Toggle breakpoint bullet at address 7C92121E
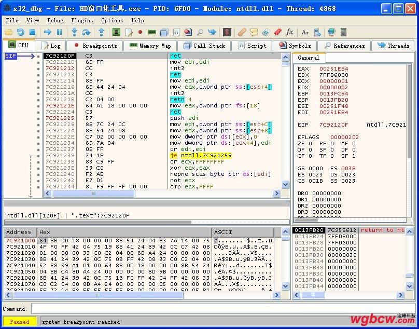Screen dimensions: 419x329 click(38, 106)
